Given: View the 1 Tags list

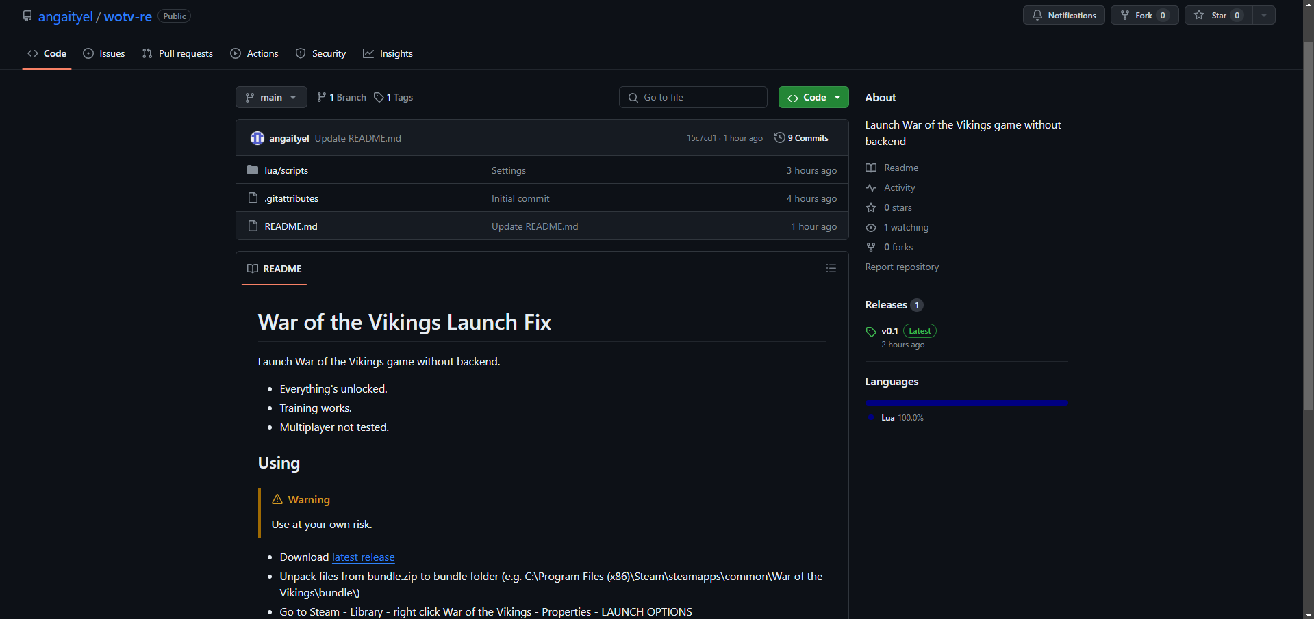Looking at the screenshot, I should click(x=394, y=97).
